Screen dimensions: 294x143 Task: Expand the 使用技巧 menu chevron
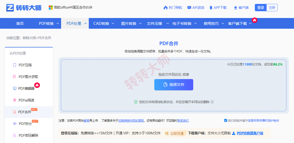(223, 23)
